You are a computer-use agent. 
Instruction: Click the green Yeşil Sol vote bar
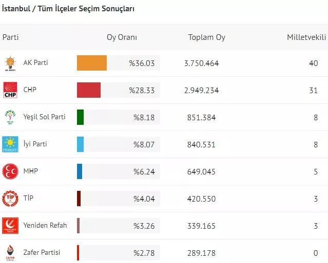tap(80, 117)
